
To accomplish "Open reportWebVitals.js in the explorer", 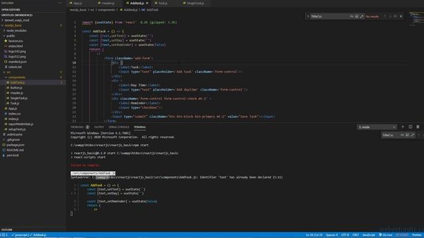I will (21, 124).
